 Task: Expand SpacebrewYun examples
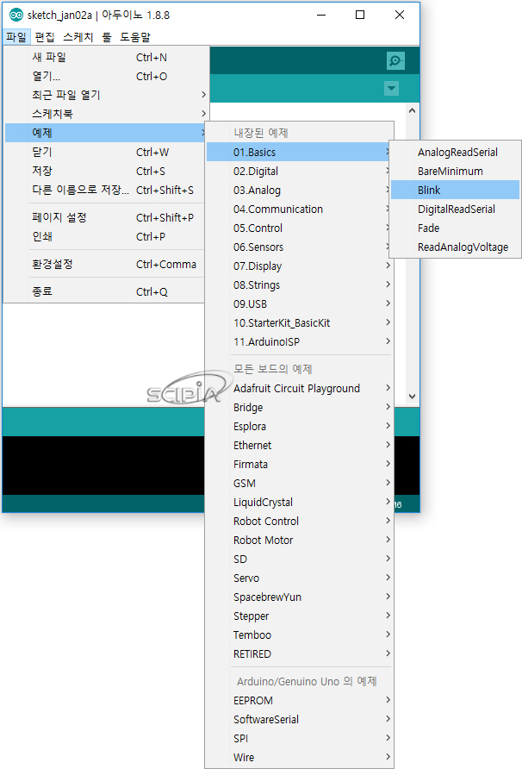300,597
